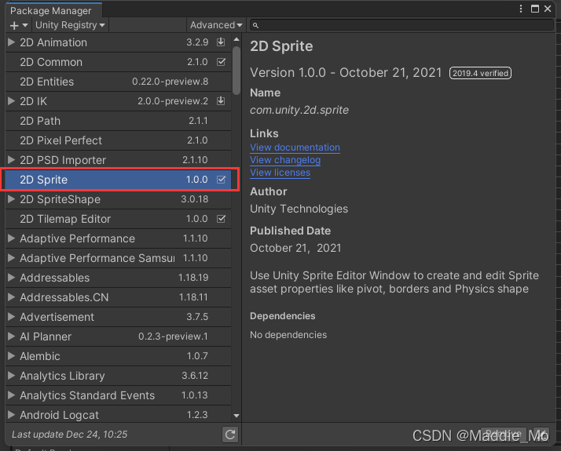Click the package list scroll down arrow
Image resolution: width=561 pixels, height=451 pixels.
pos(236,416)
